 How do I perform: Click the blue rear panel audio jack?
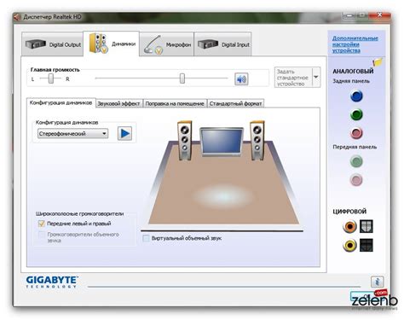(x=356, y=96)
